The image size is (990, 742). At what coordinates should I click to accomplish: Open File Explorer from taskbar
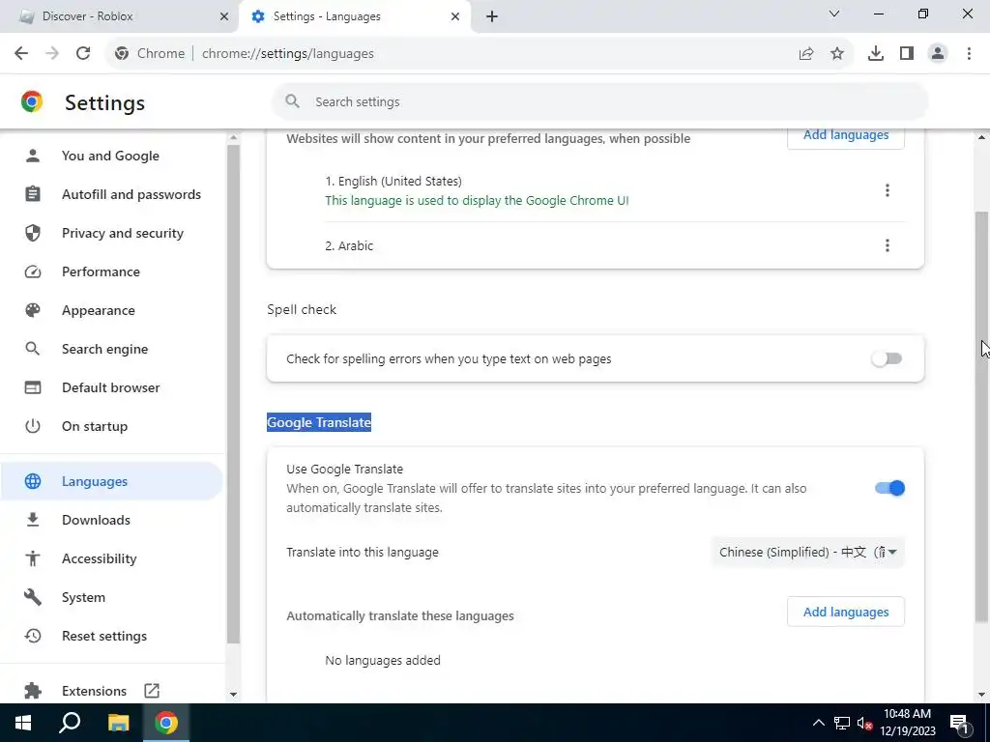click(118, 723)
